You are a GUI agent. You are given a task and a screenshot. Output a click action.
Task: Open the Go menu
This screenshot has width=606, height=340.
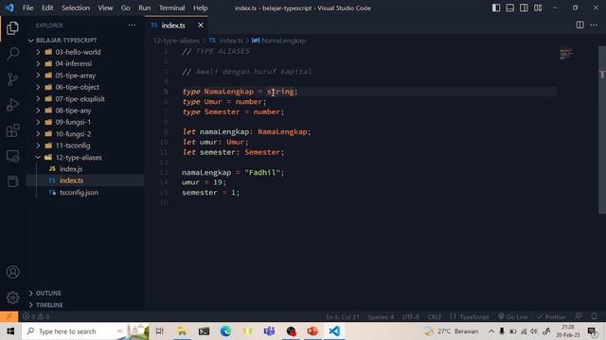pos(126,8)
